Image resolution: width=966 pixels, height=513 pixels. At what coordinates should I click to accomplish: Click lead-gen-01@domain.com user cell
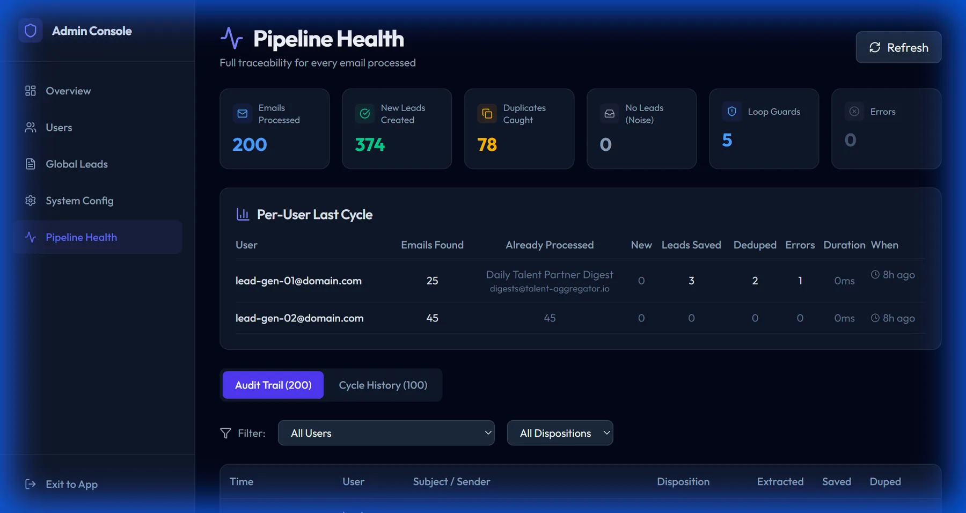point(298,281)
